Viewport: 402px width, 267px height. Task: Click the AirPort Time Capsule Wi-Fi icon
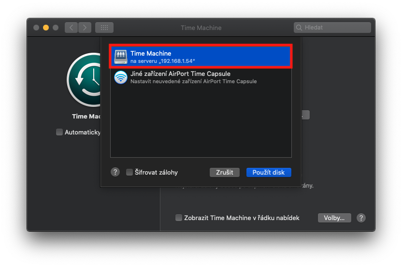121,77
